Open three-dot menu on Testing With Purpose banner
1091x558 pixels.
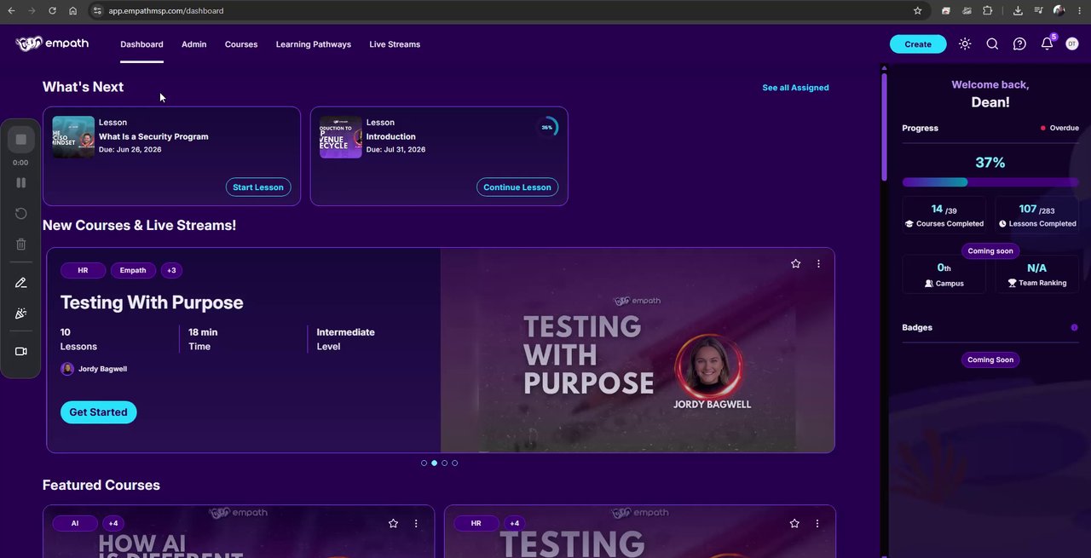(x=818, y=264)
